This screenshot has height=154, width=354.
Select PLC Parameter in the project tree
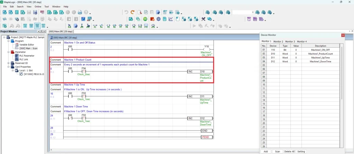[x=26, y=56]
